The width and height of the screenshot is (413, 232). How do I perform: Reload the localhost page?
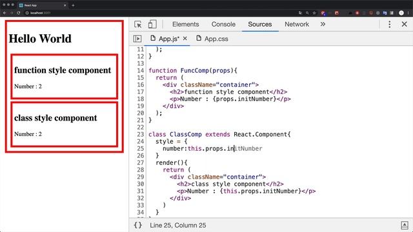[x=19, y=13]
